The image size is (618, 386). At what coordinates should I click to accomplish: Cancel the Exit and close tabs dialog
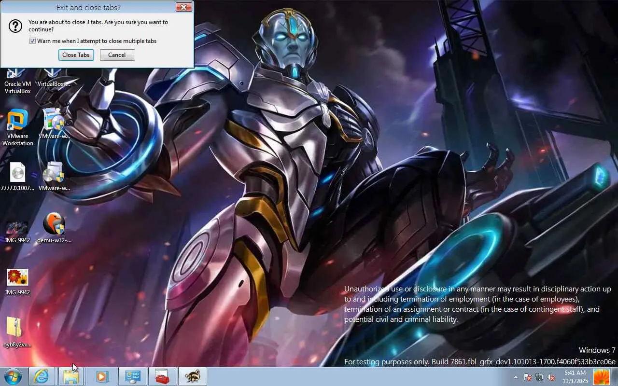tap(117, 55)
